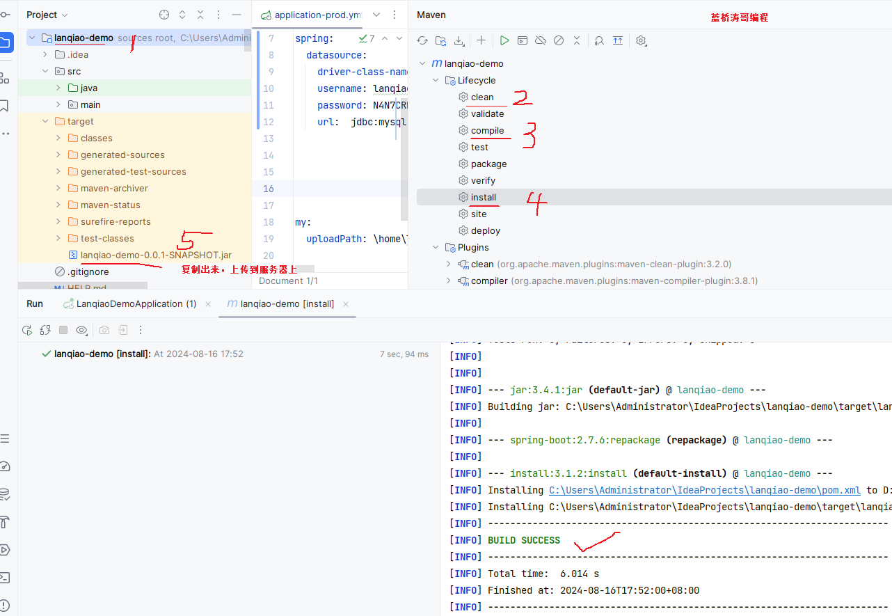Viewport: 892px width, 616px height.
Task: Open the Project view dropdown
Action: click(47, 15)
